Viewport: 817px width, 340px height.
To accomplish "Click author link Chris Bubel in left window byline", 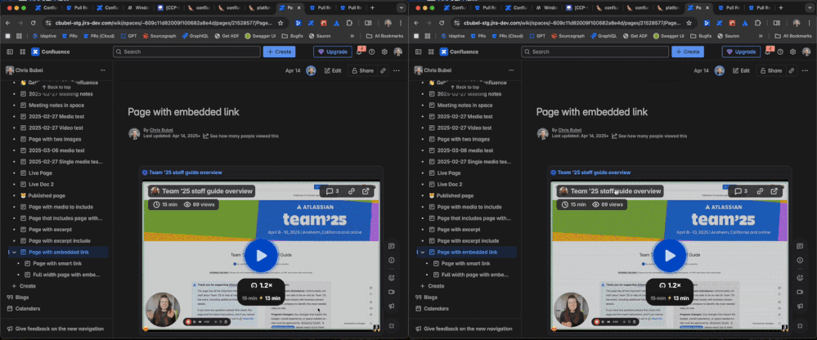I will click(162, 130).
